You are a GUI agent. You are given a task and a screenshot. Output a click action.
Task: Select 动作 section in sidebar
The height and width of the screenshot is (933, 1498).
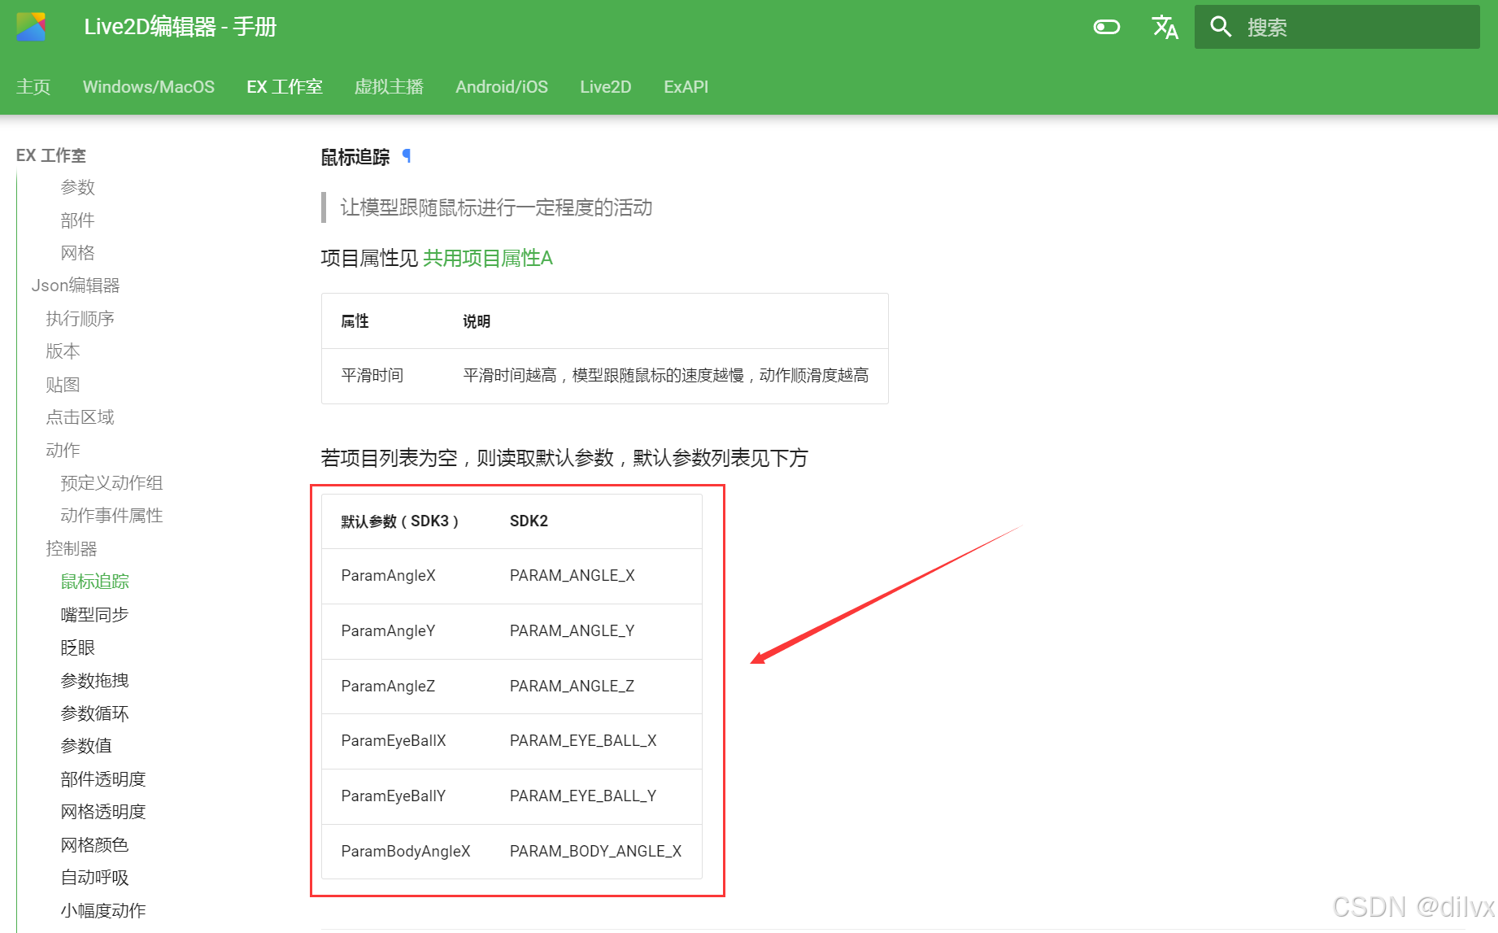click(x=63, y=450)
